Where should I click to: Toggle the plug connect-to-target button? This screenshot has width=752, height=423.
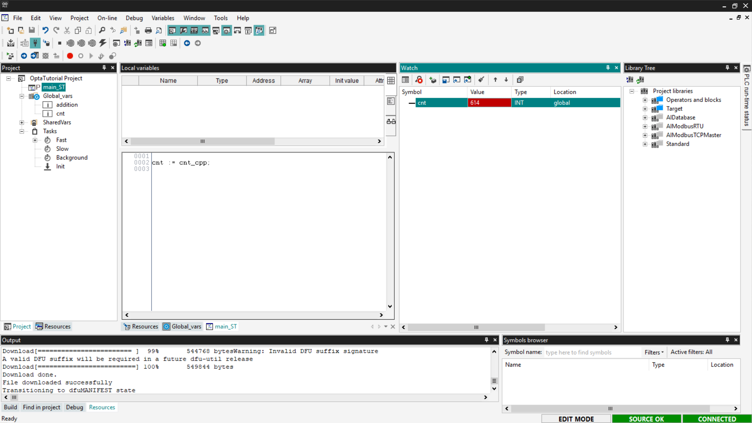35,43
